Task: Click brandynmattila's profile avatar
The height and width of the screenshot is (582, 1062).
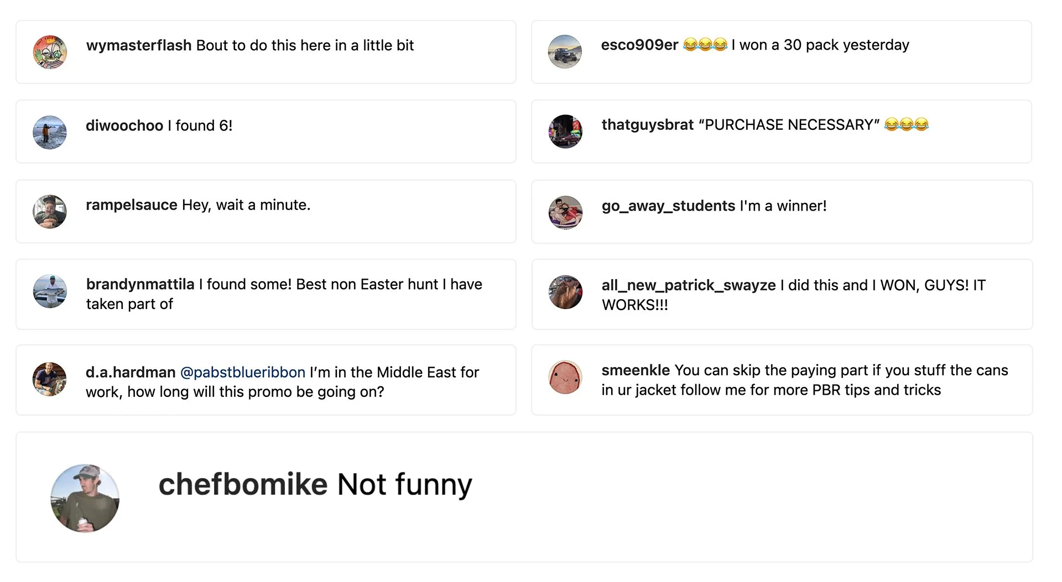Action: (50, 291)
